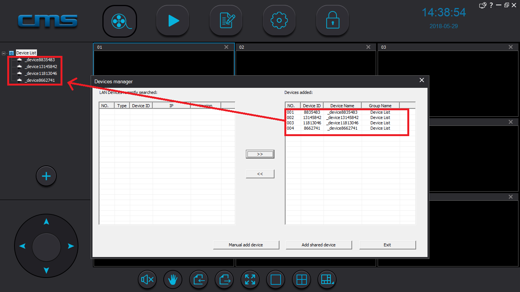Open the log notes icon
The image size is (520, 292).
tap(226, 21)
